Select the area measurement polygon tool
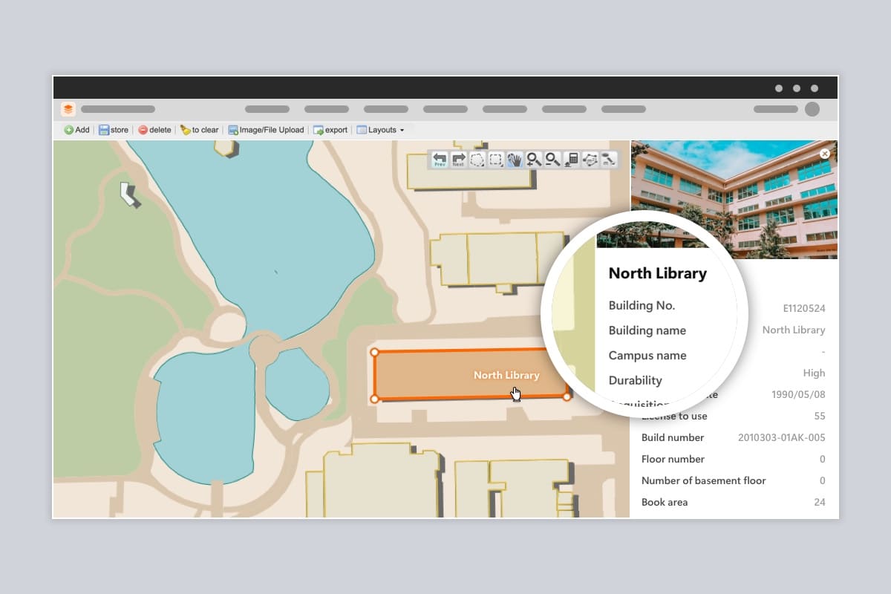This screenshot has height=594, width=891. (590, 160)
